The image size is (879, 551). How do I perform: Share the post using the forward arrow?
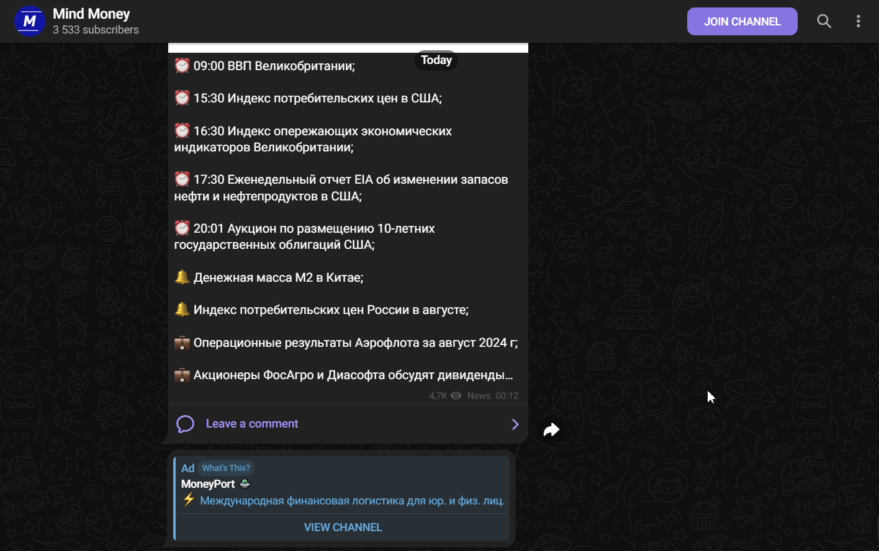point(551,429)
